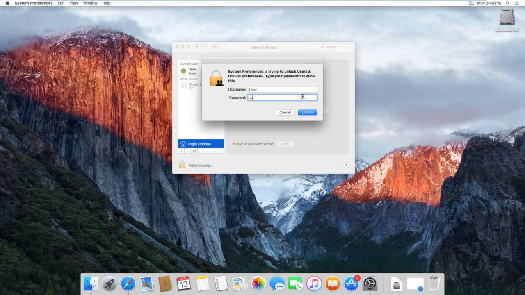Open Messages from the dock
The width and height of the screenshot is (525, 295).
pyautogui.click(x=277, y=284)
